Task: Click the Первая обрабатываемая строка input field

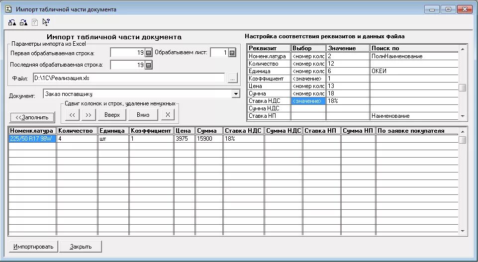Action: coord(127,53)
